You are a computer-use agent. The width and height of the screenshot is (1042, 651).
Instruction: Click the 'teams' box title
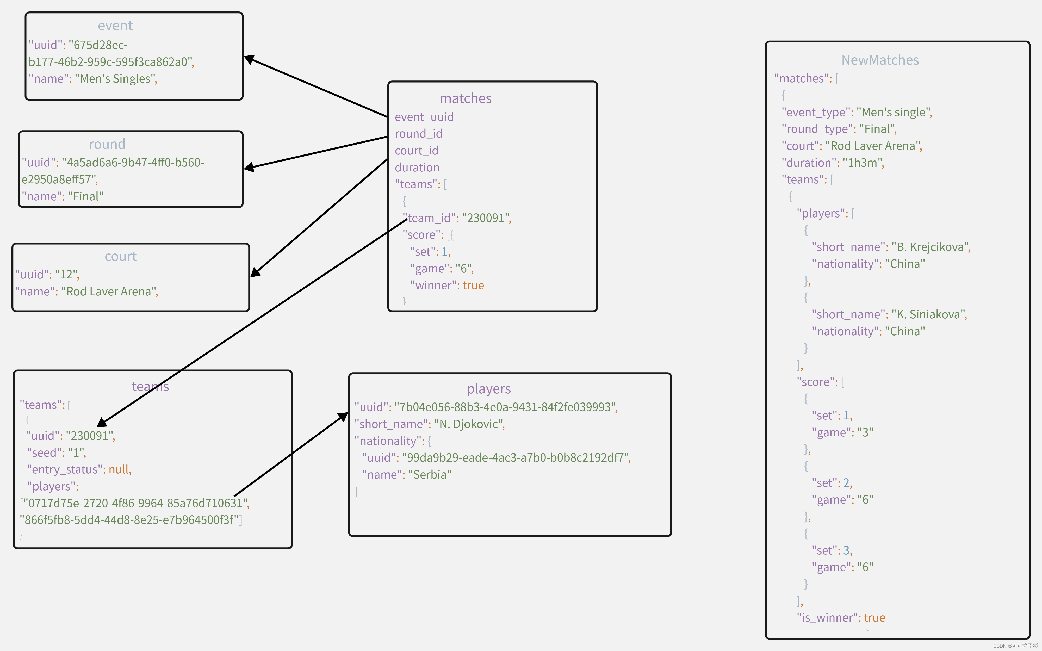[x=150, y=387]
